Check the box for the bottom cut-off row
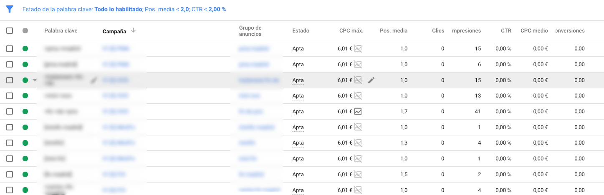 [10, 190]
